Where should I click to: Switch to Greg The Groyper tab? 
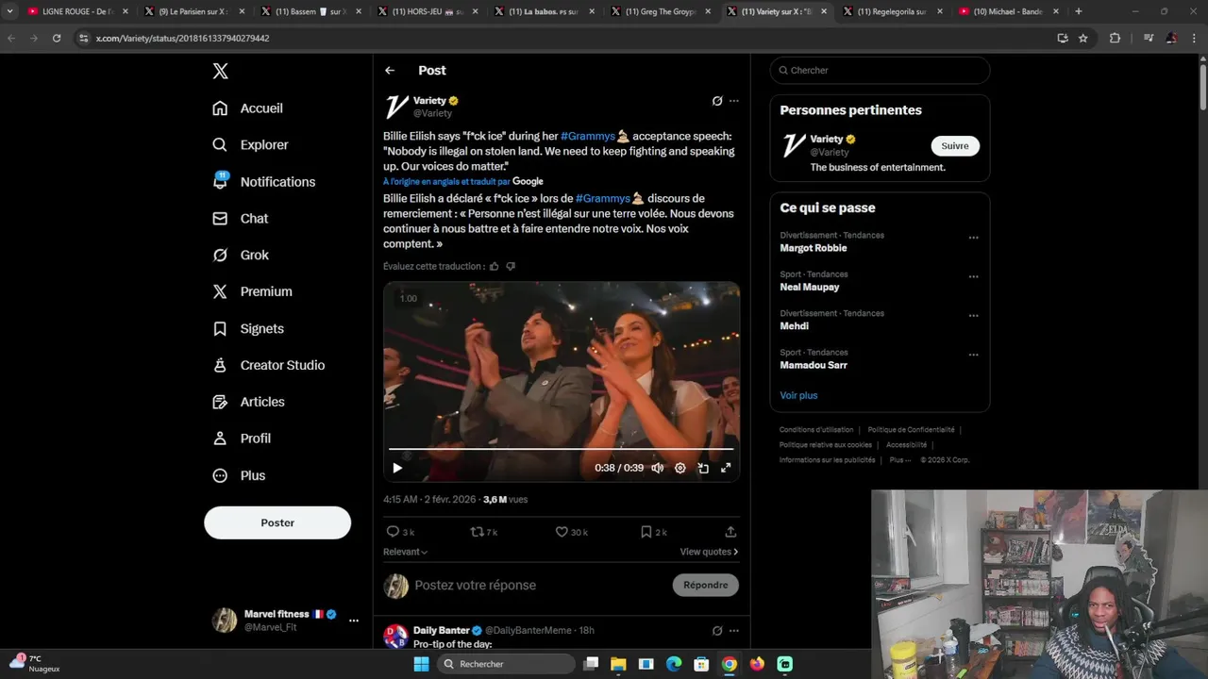click(x=661, y=11)
